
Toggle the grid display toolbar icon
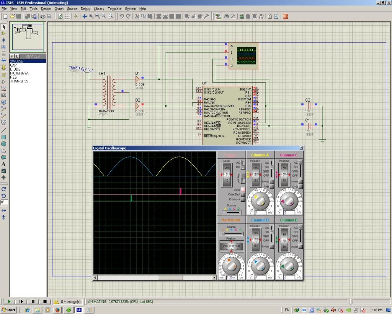[67, 16]
